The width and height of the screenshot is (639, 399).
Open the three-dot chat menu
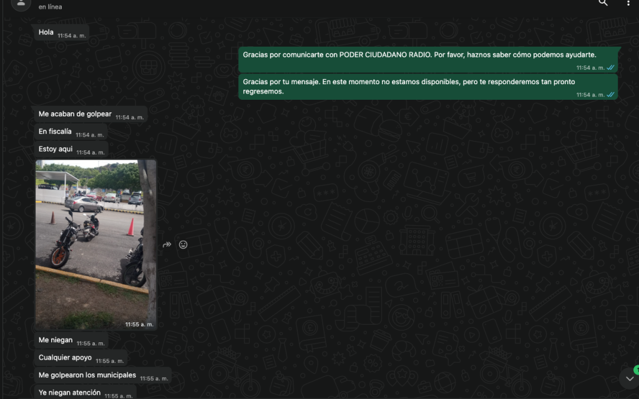point(628,3)
